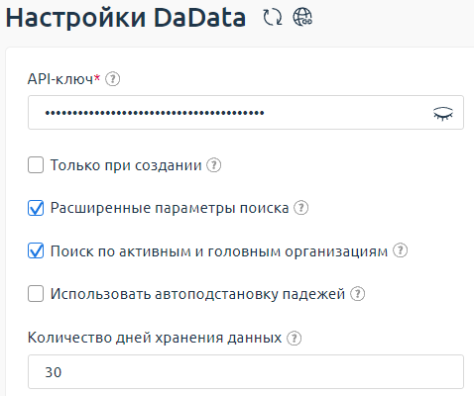The width and height of the screenshot is (474, 396).
Task: Uncheck the Расширенные параметры поиска checkbox
Action: (x=36, y=208)
